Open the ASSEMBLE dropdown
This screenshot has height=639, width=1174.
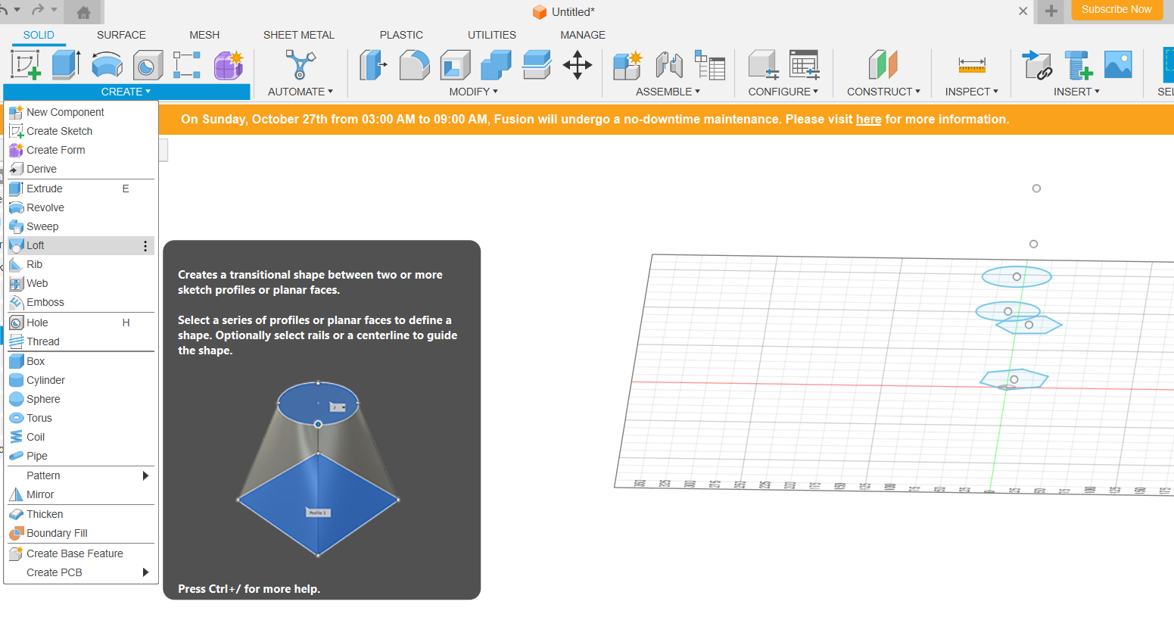[668, 92]
